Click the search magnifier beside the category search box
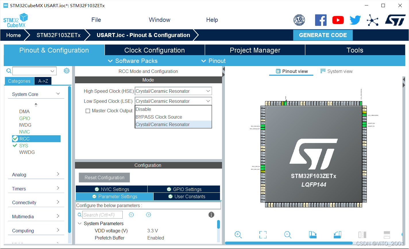Viewport: 409px width, 249px height. (x=9, y=71)
